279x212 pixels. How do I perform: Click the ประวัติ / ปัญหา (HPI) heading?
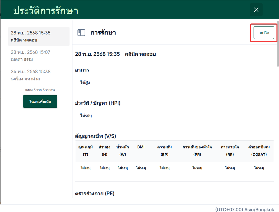tap(98, 103)
